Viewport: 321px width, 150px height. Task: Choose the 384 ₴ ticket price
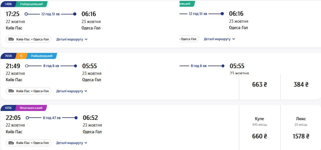click(x=301, y=84)
